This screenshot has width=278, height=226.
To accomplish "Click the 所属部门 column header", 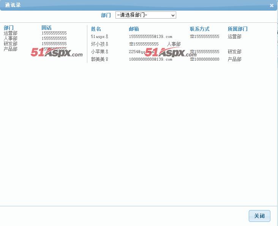I will tap(238, 29).
